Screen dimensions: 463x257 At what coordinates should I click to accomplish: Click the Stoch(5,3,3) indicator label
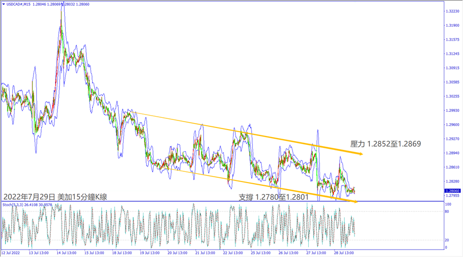coord(14,205)
